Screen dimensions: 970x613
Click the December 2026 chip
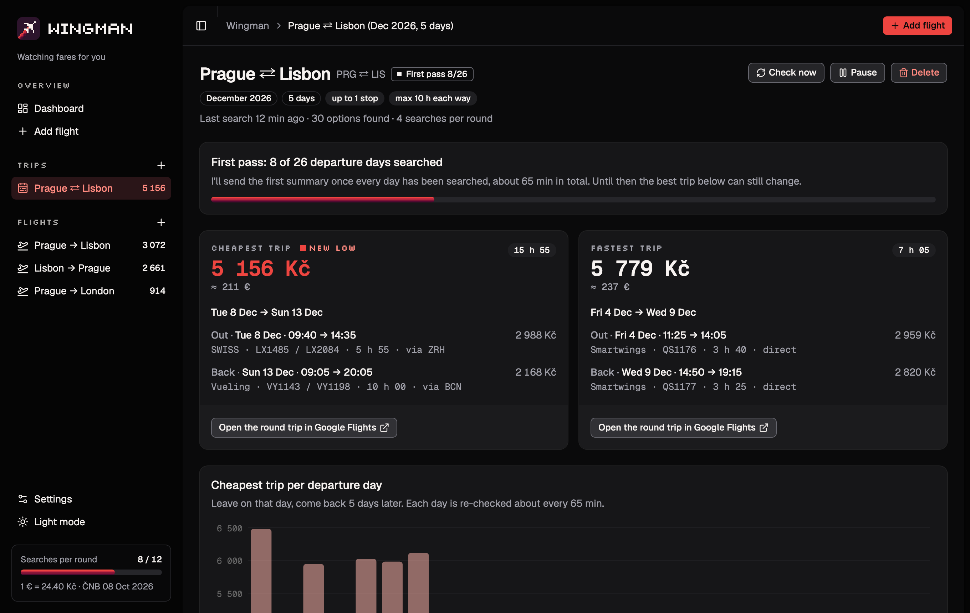239,98
